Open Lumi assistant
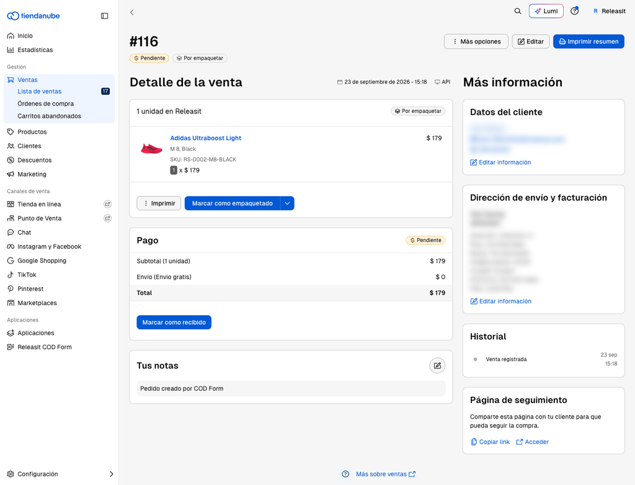635x485 pixels. tap(546, 11)
